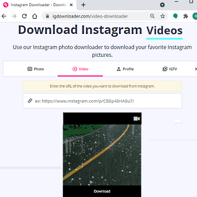Click the padlock site info icon
The image size is (197, 197).
pos(47,16)
